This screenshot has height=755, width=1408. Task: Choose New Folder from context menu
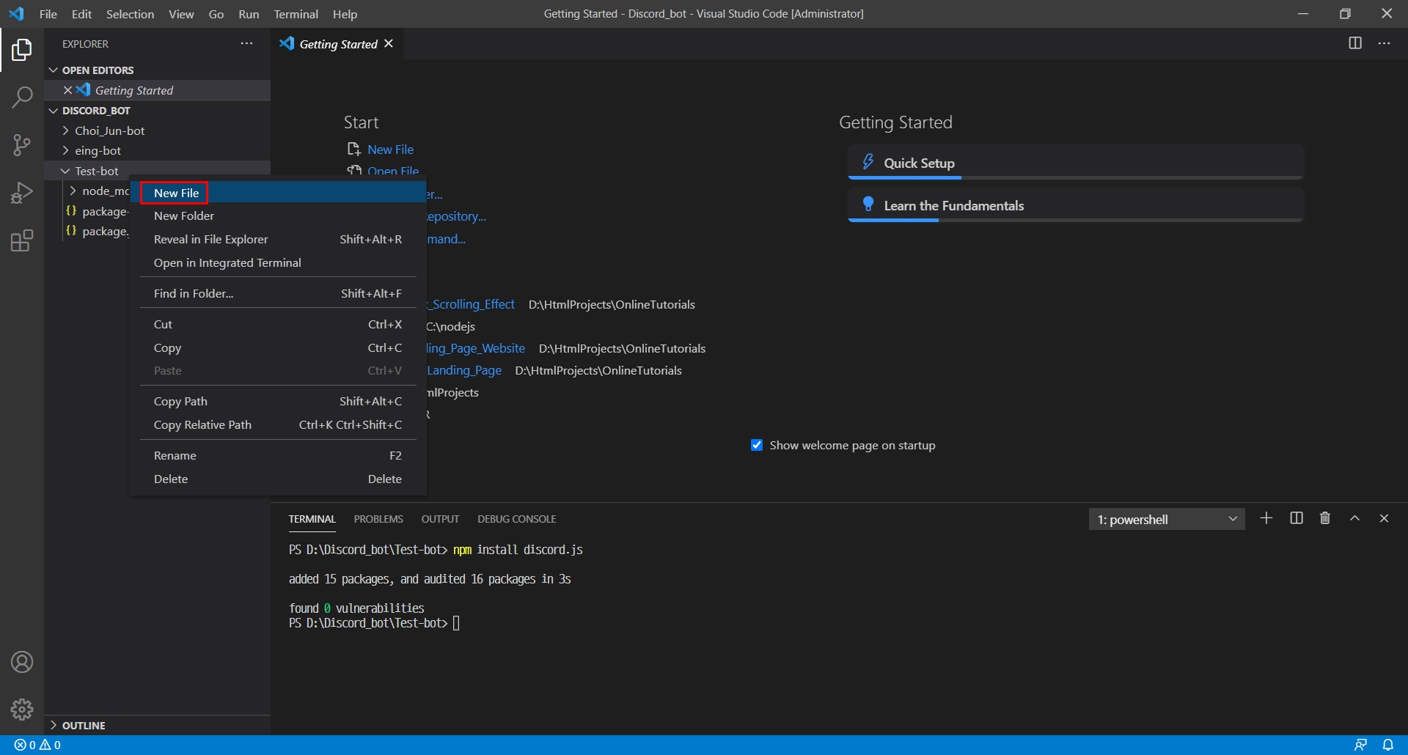[x=278, y=216]
